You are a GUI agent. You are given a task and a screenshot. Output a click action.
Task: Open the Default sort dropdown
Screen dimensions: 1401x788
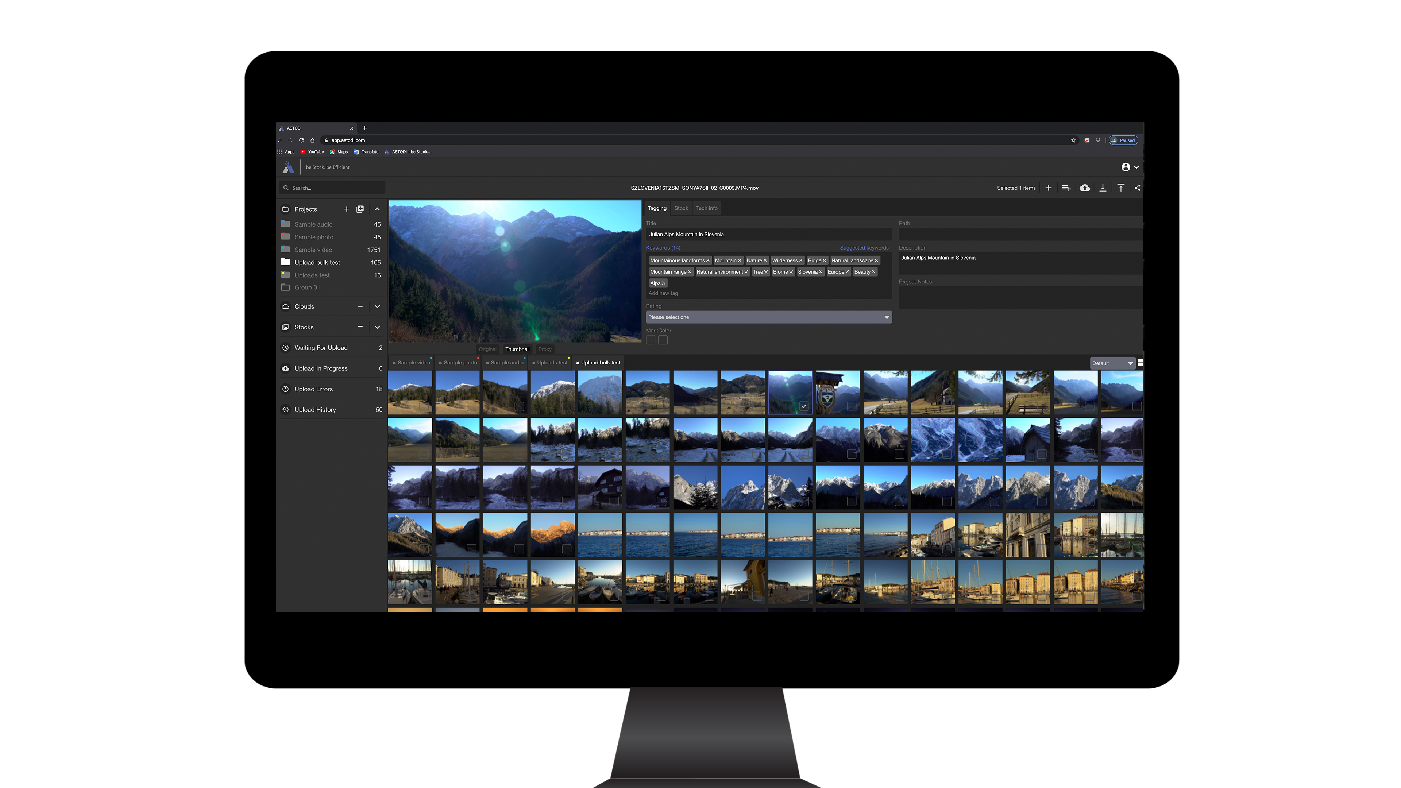coord(1112,363)
